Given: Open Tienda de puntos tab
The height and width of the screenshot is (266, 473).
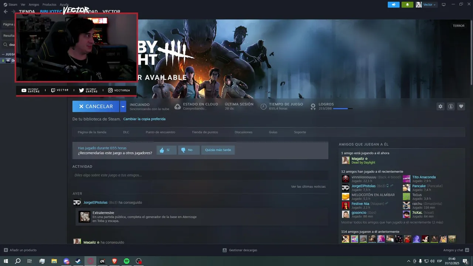Looking at the screenshot, I should click(205, 132).
